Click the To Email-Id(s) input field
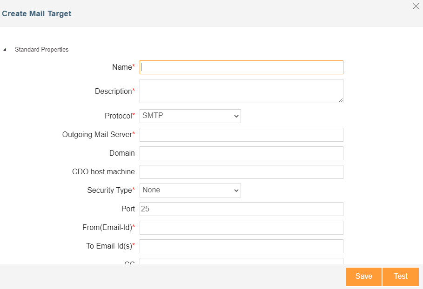This screenshot has width=423, height=289. [x=241, y=246]
